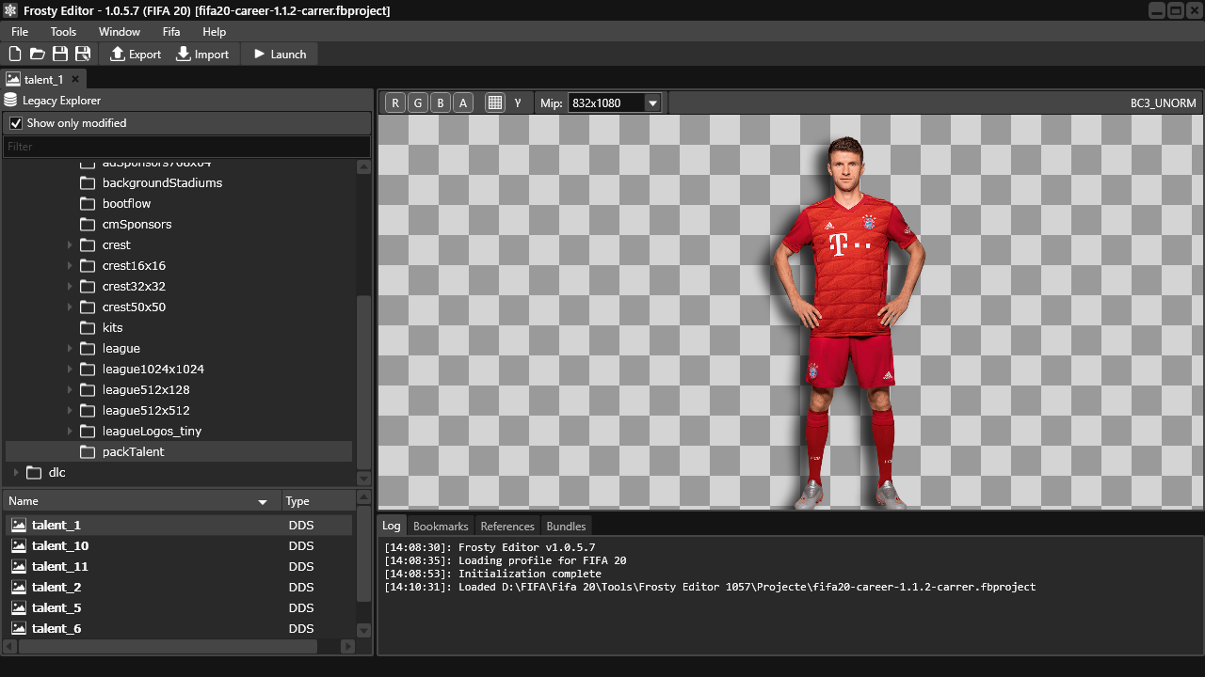
Task: Select the talent_1 image file icon
Action: [18, 526]
